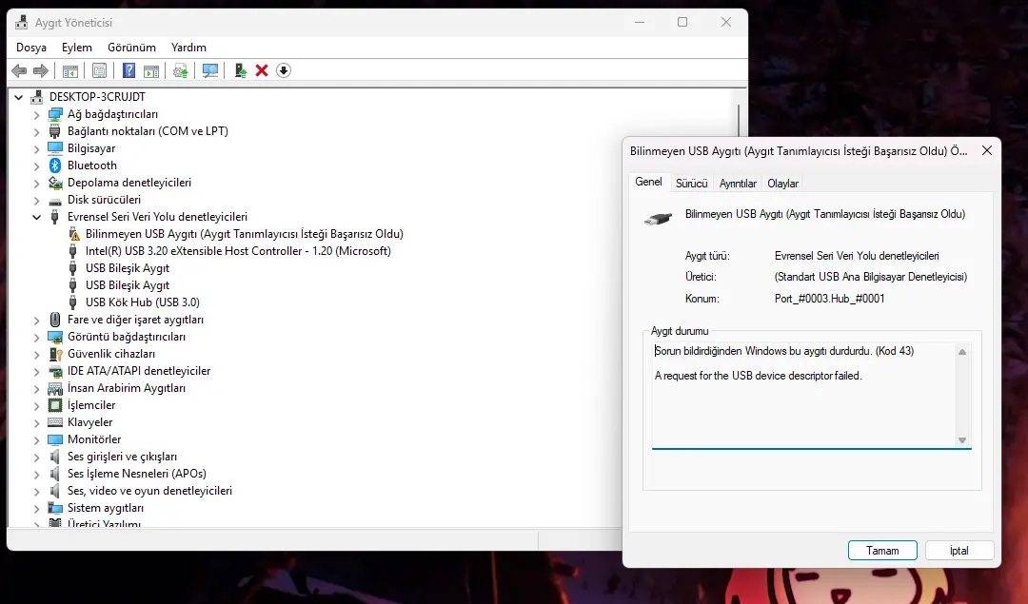The width and height of the screenshot is (1028, 604).
Task: Toggle the console tree pane icon
Action: click(70, 70)
